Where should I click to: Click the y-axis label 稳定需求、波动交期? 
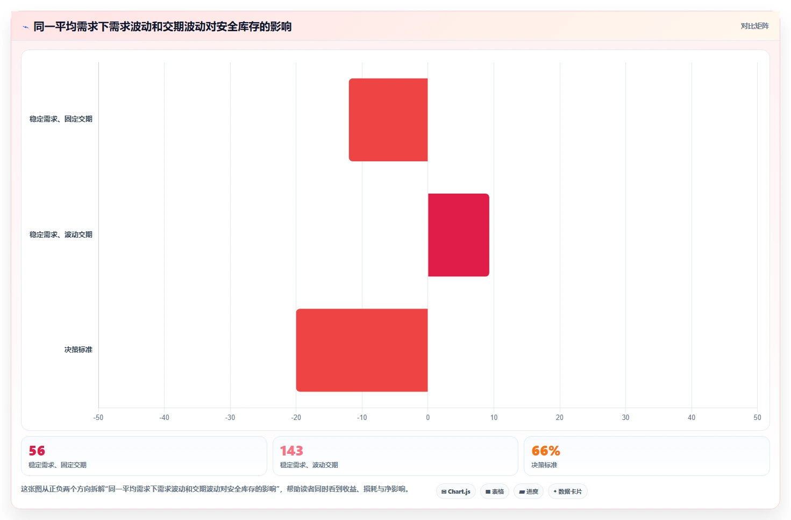point(61,234)
